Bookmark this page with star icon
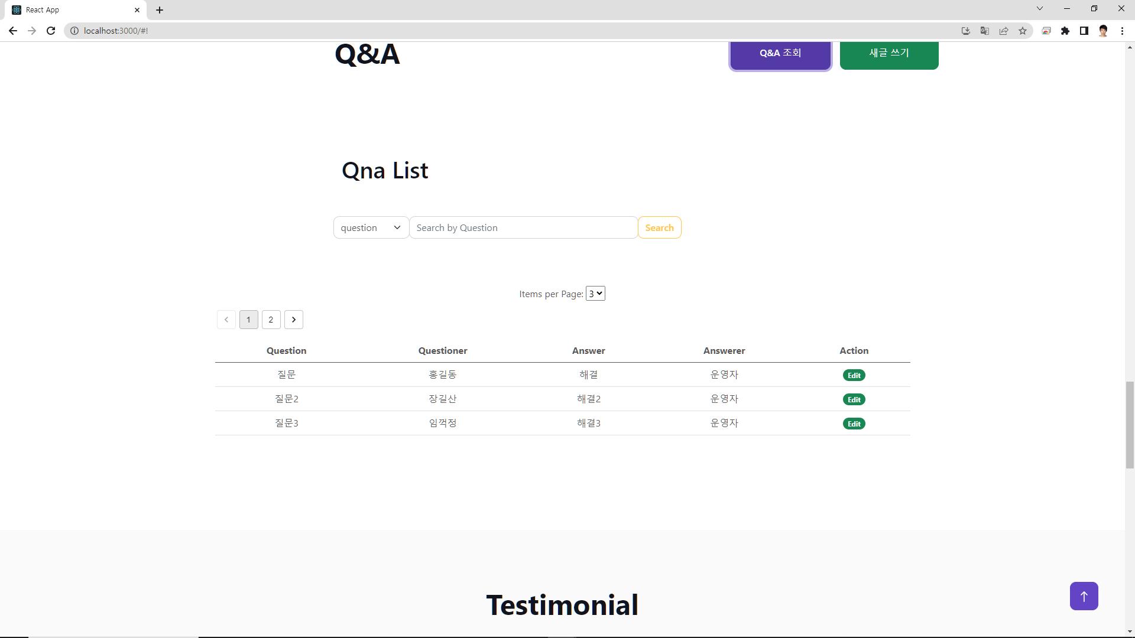Viewport: 1135px width, 638px height. [x=1023, y=31]
